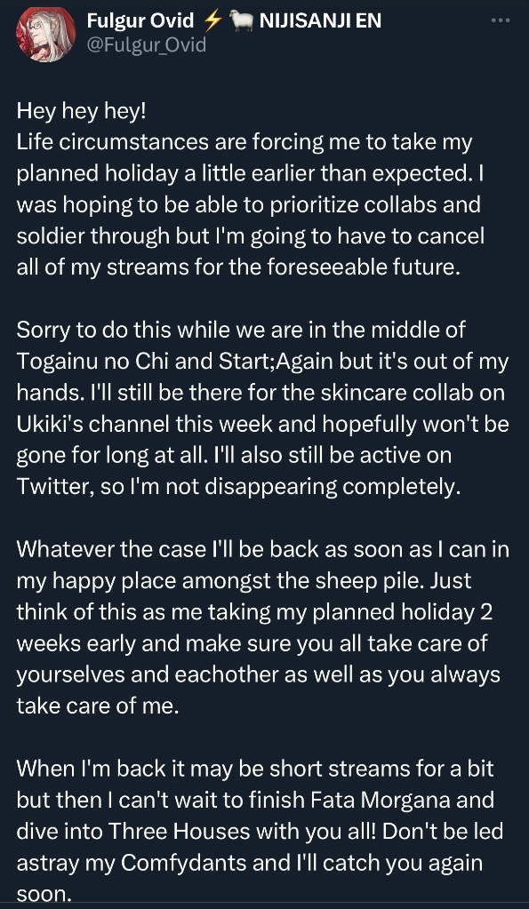Open the Fulgur Ovid display name link

click(x=140, y=20)
